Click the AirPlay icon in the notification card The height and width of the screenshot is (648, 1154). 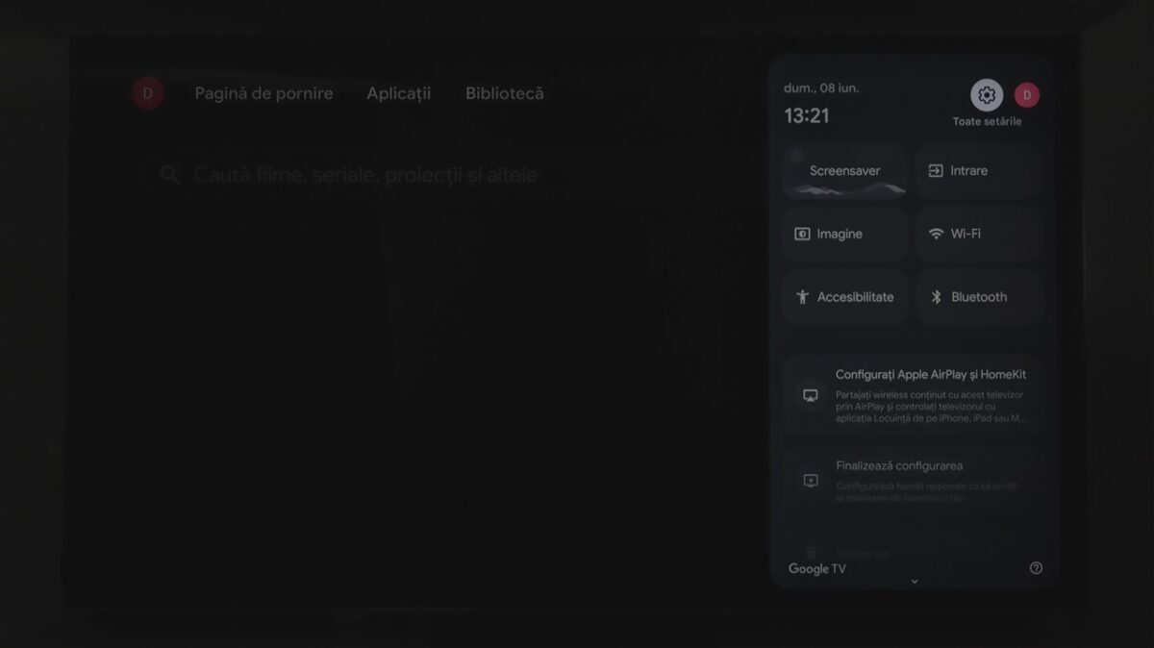(810, 395)
